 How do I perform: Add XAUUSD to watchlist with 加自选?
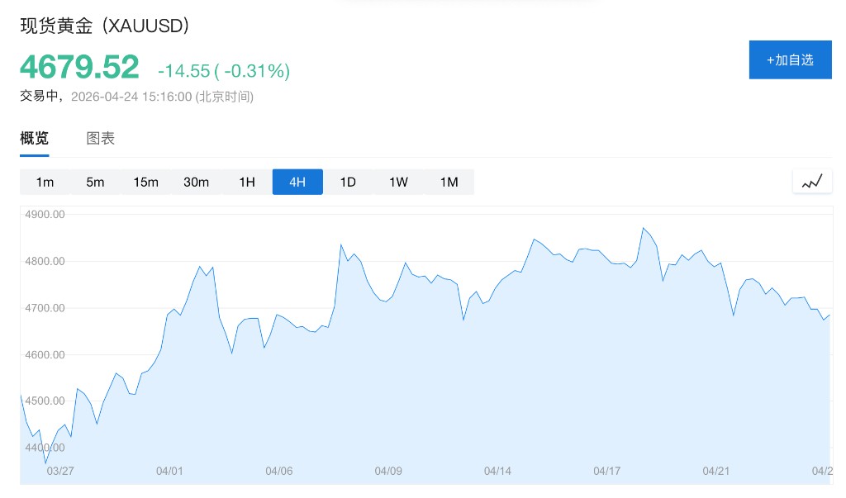click(x=790, y=59)
